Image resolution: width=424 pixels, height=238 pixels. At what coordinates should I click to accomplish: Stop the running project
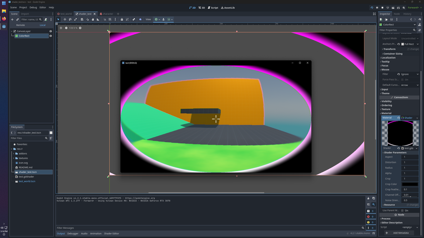(x=382, y=8)
